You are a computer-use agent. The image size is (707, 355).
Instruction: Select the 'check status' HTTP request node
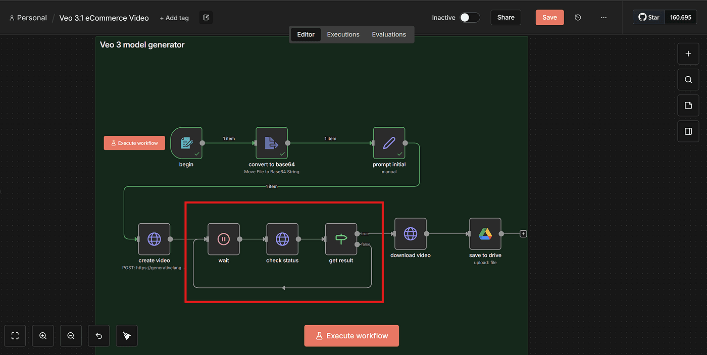coord(282,239)
